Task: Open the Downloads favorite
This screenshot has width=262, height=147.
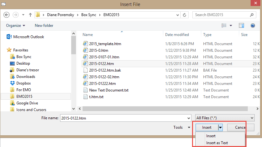Action: coord(22,77)
